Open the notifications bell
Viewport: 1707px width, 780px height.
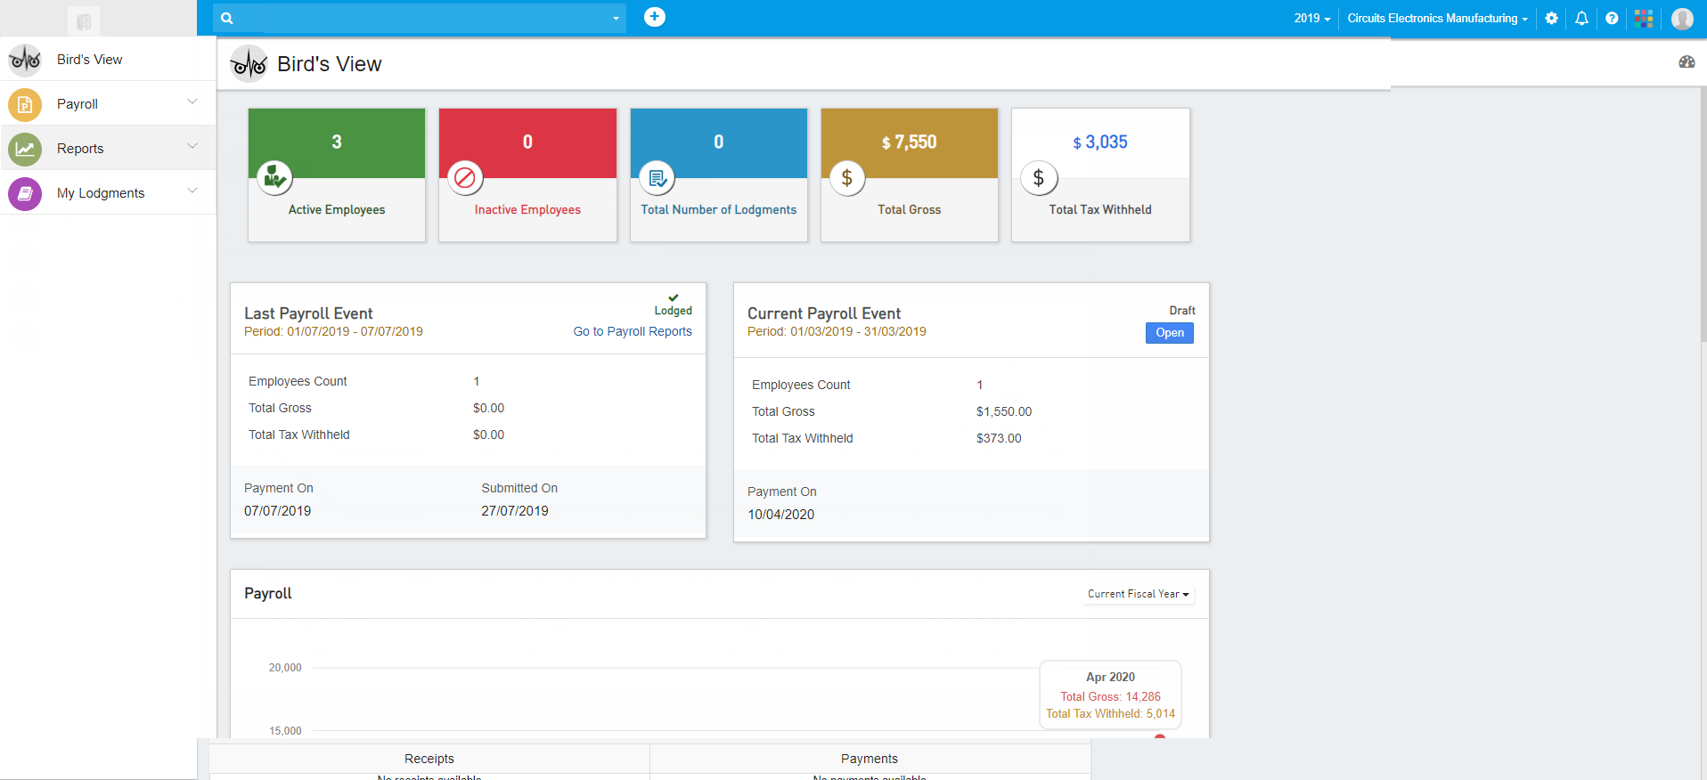[x=1581, y=18]
